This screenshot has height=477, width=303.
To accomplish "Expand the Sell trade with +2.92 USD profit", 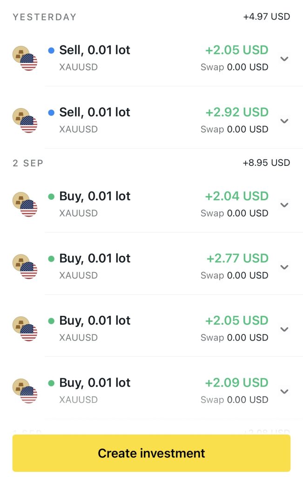I will [284, 121].
